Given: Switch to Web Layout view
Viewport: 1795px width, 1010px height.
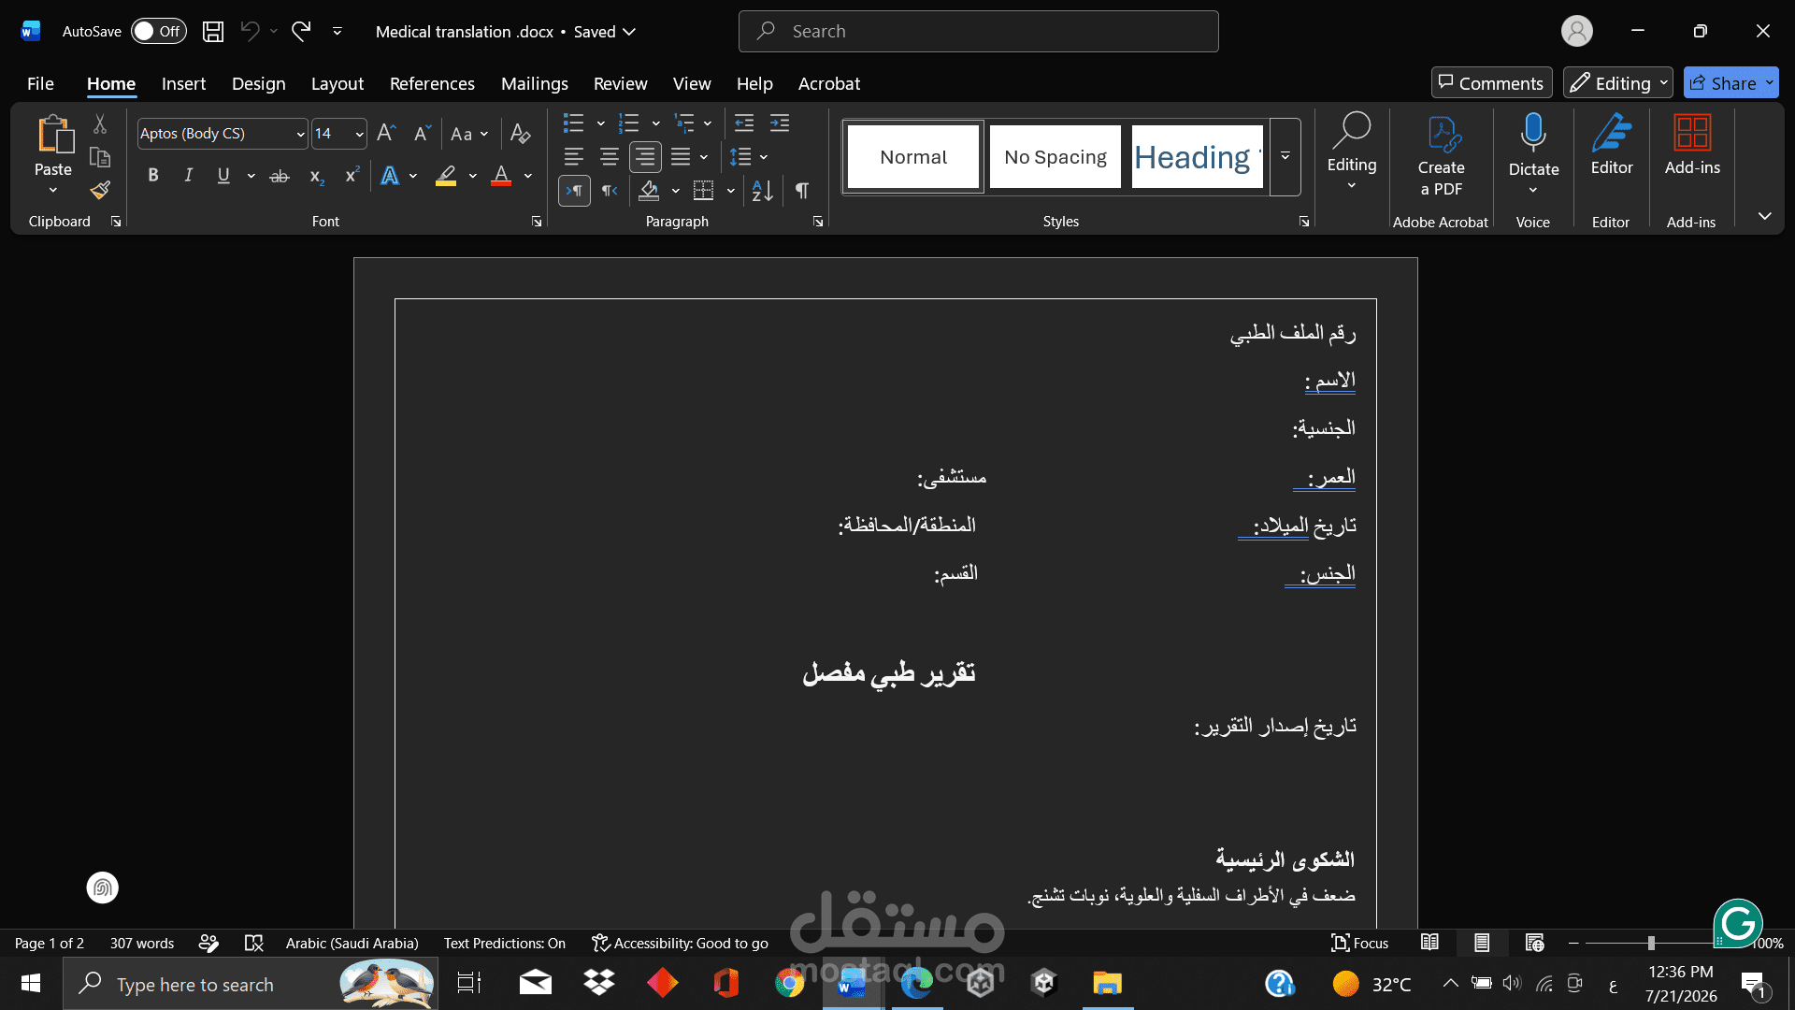Looking at the screenshot, I should (x=1534, y=943).
